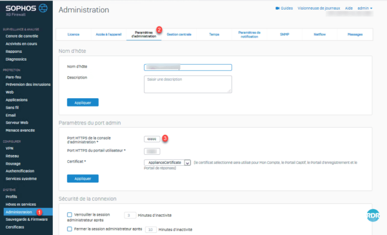Click the RDR round badge icon

tap(373, 216)
